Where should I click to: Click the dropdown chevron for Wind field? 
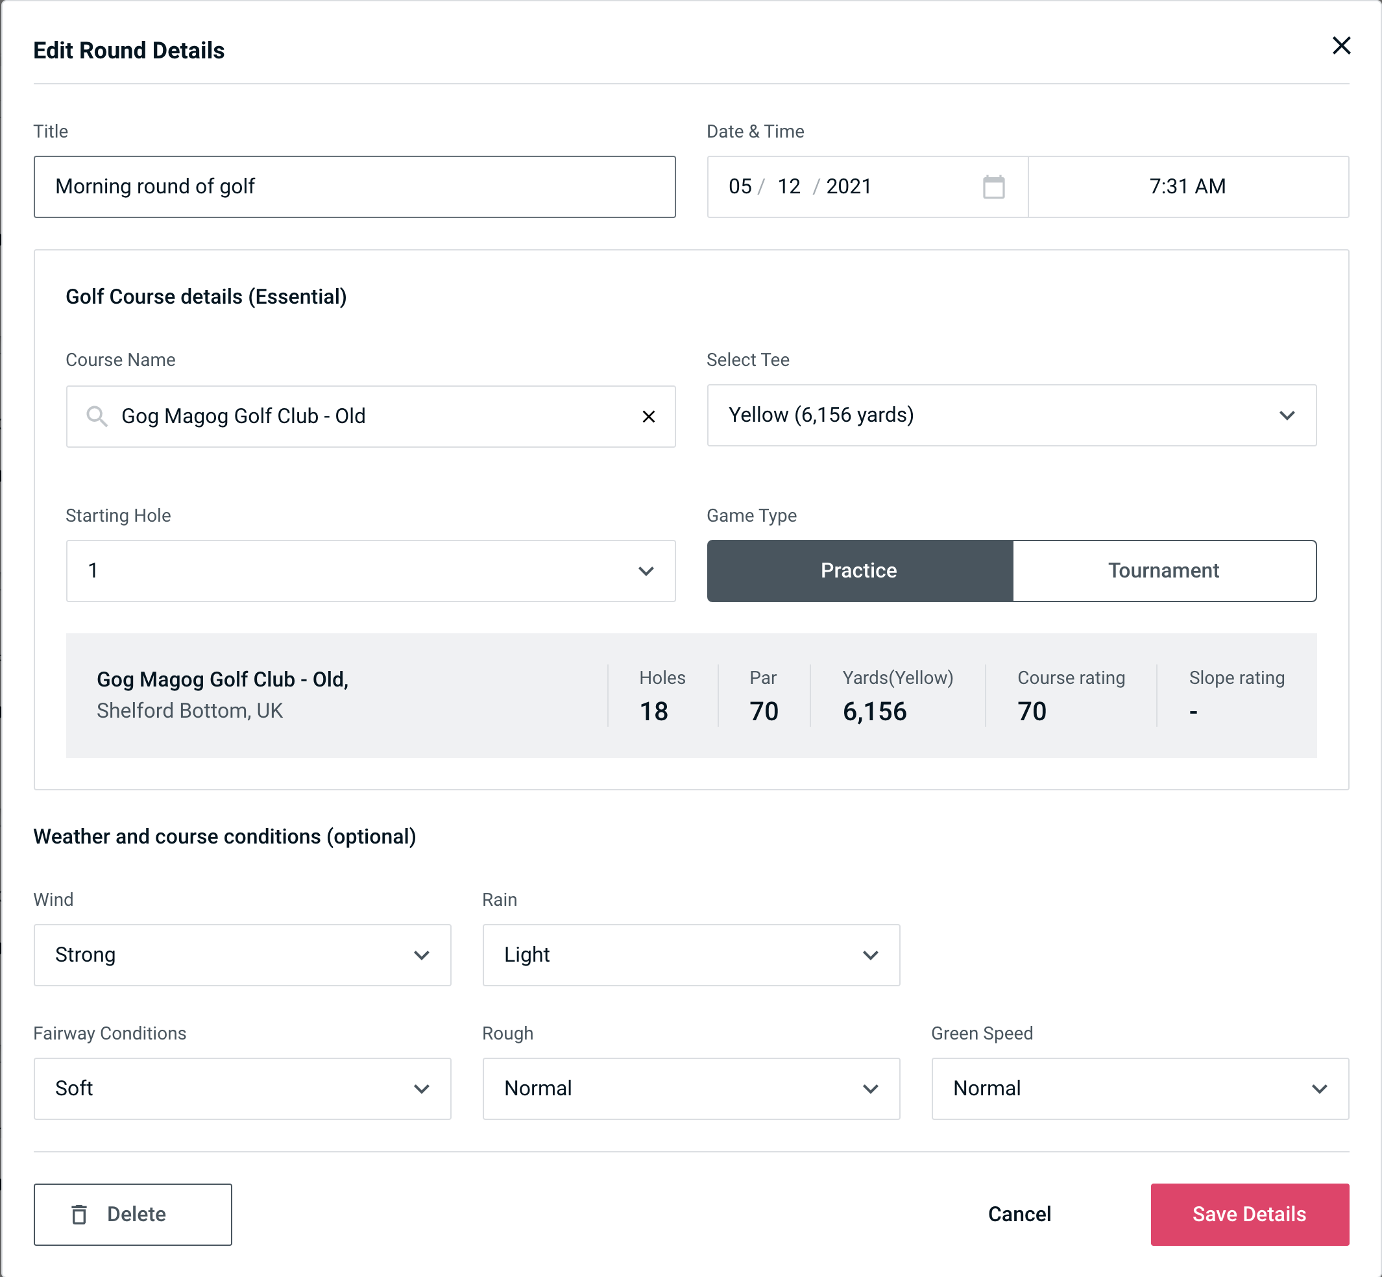pyautogui.click(x=421, y=955)
